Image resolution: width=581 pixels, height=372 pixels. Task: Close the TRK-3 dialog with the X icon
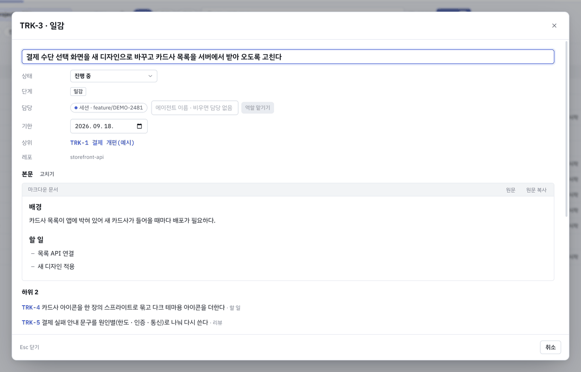pos(554,26)
